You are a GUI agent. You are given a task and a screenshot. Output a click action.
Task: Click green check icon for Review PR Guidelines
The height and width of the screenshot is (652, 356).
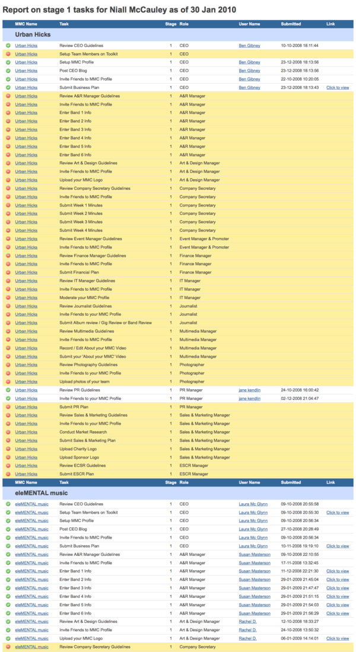click(x=8, y=390)
